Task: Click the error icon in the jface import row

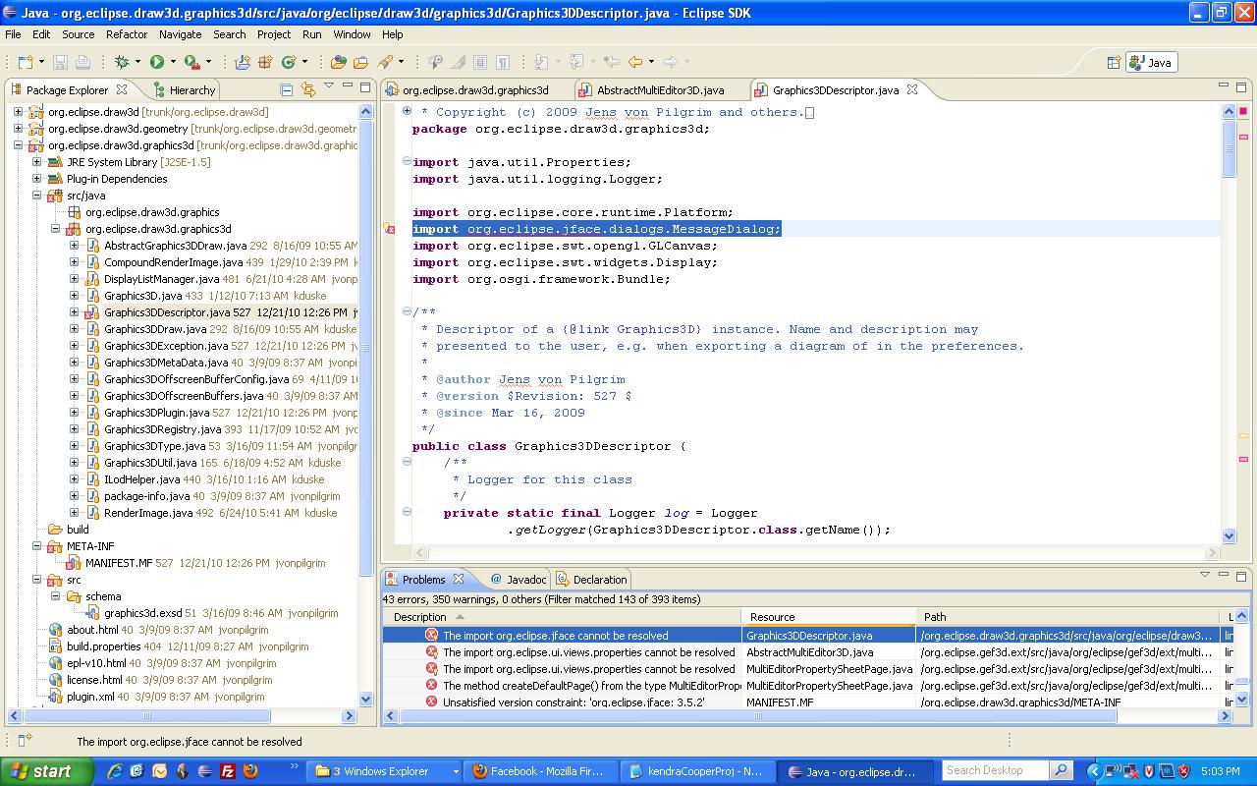Action: pos(431,636)
